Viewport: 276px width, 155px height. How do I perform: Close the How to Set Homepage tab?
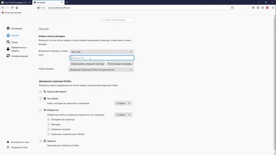pyautogui.click(x=30, y=3)
